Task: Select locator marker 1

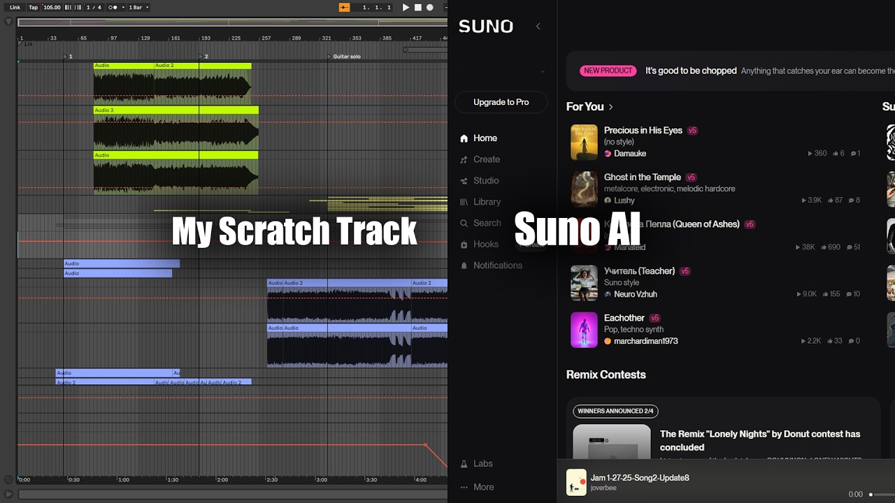Action: [68, 56]
